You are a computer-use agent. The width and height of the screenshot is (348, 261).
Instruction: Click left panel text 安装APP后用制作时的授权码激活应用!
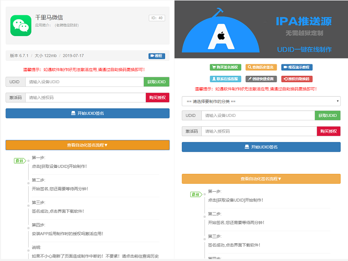coord(67,233)
